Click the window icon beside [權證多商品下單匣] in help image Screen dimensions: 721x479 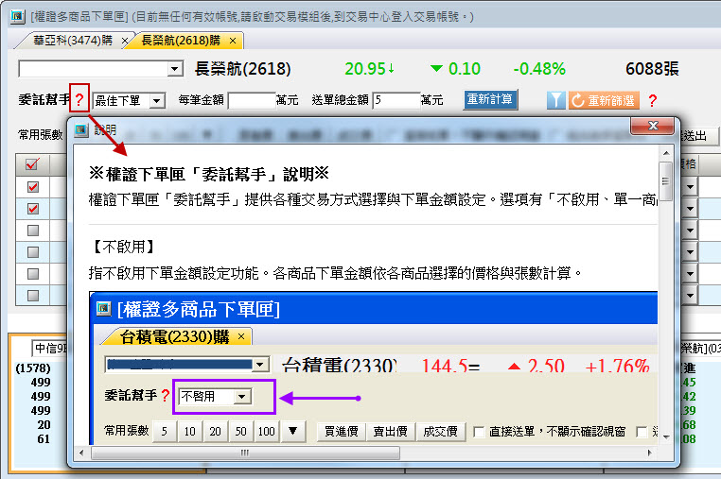coord(104,309)
